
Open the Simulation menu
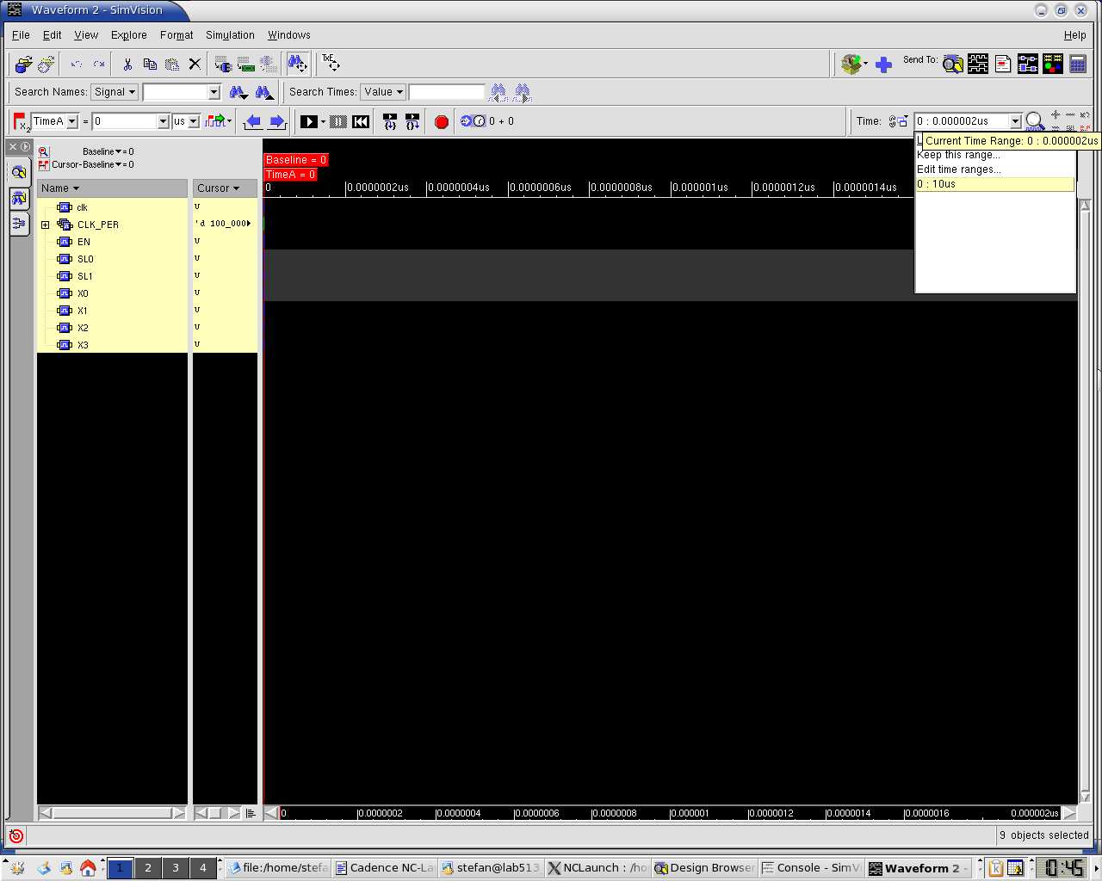[230, 35]
